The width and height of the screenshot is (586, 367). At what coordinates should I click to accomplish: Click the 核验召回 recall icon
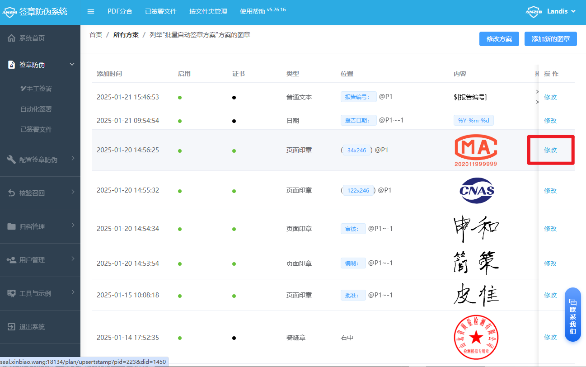(11, 193)
